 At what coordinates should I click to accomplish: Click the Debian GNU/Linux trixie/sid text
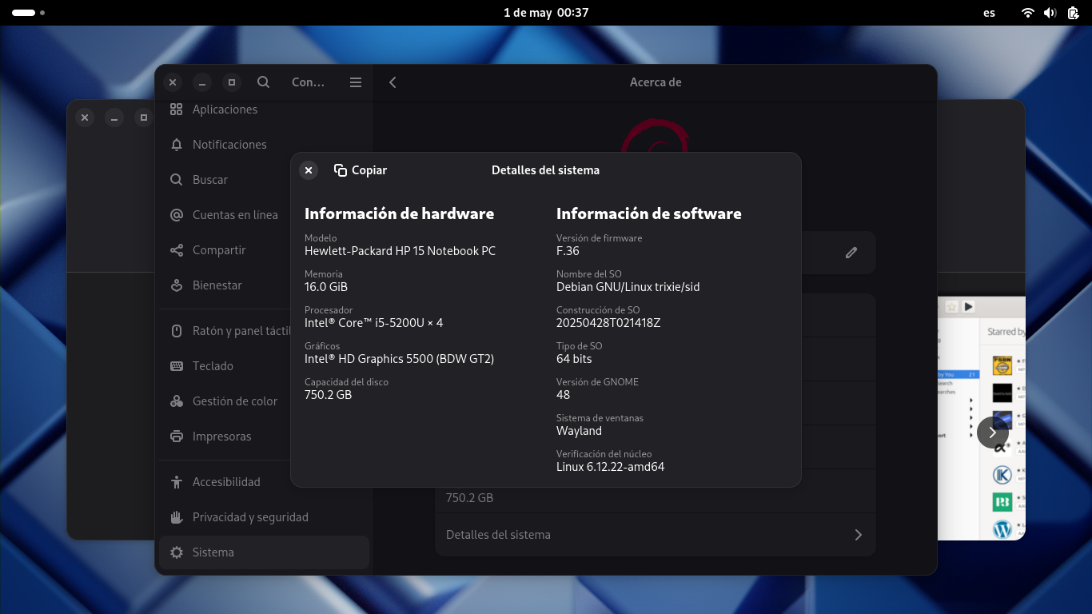coord(628,287)
